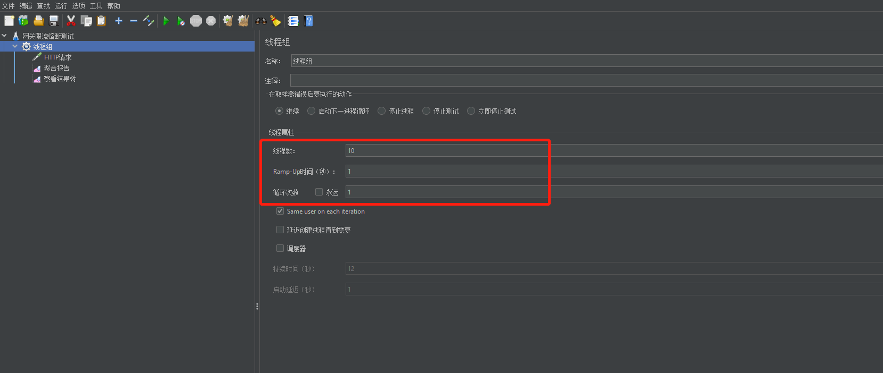Toggle the 永远 loop checkbox
Viewport: 883px width, 373px height.
tap(319, 192)
